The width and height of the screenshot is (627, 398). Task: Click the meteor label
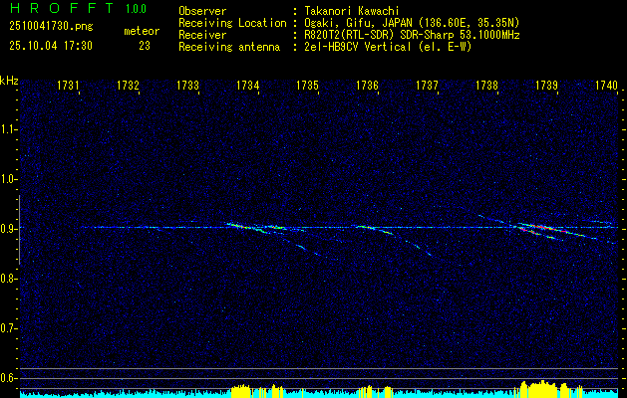tap(142, 31)
